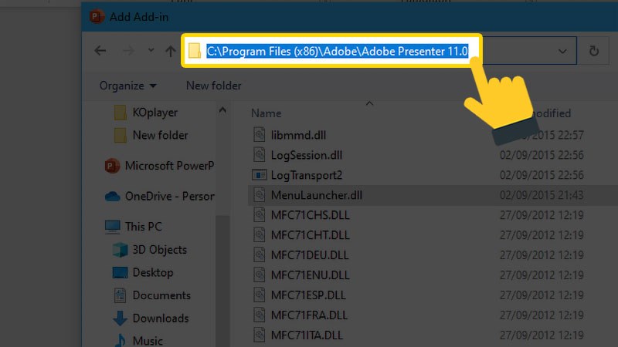This screenshot has width=618, height=347.
Task: Open OneDrive - Personal in navigation pane
Action: (169, 196)
